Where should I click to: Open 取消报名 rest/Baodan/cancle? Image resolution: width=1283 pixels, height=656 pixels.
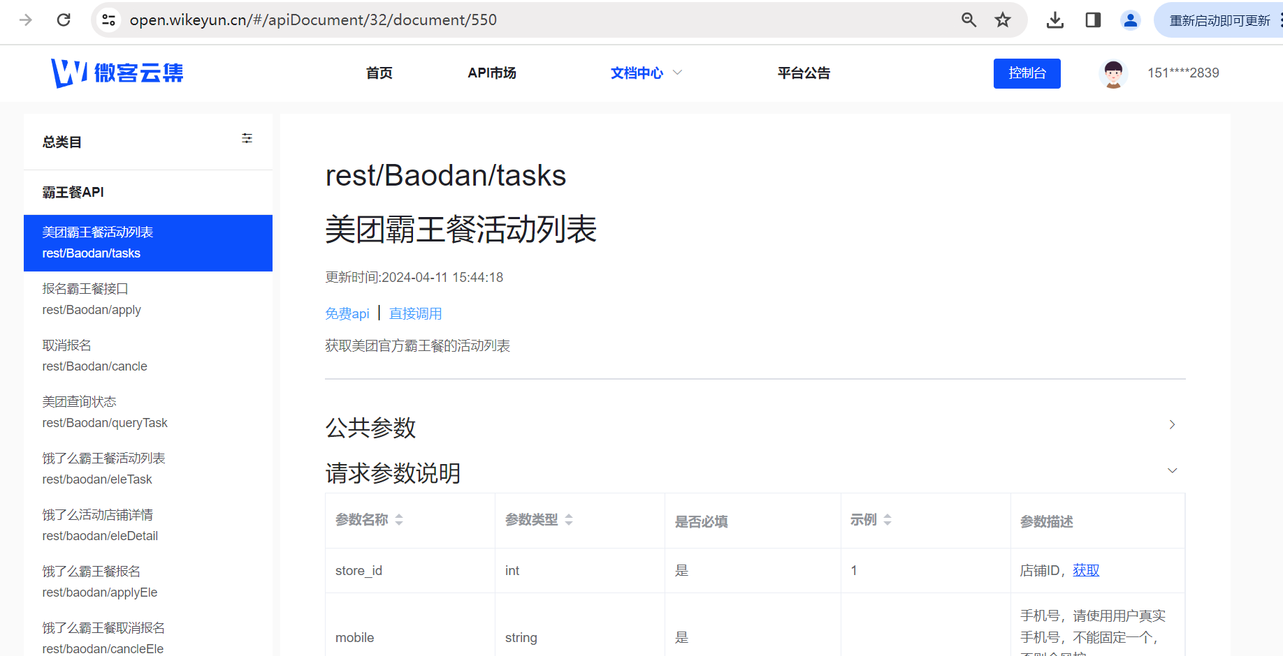148,356
